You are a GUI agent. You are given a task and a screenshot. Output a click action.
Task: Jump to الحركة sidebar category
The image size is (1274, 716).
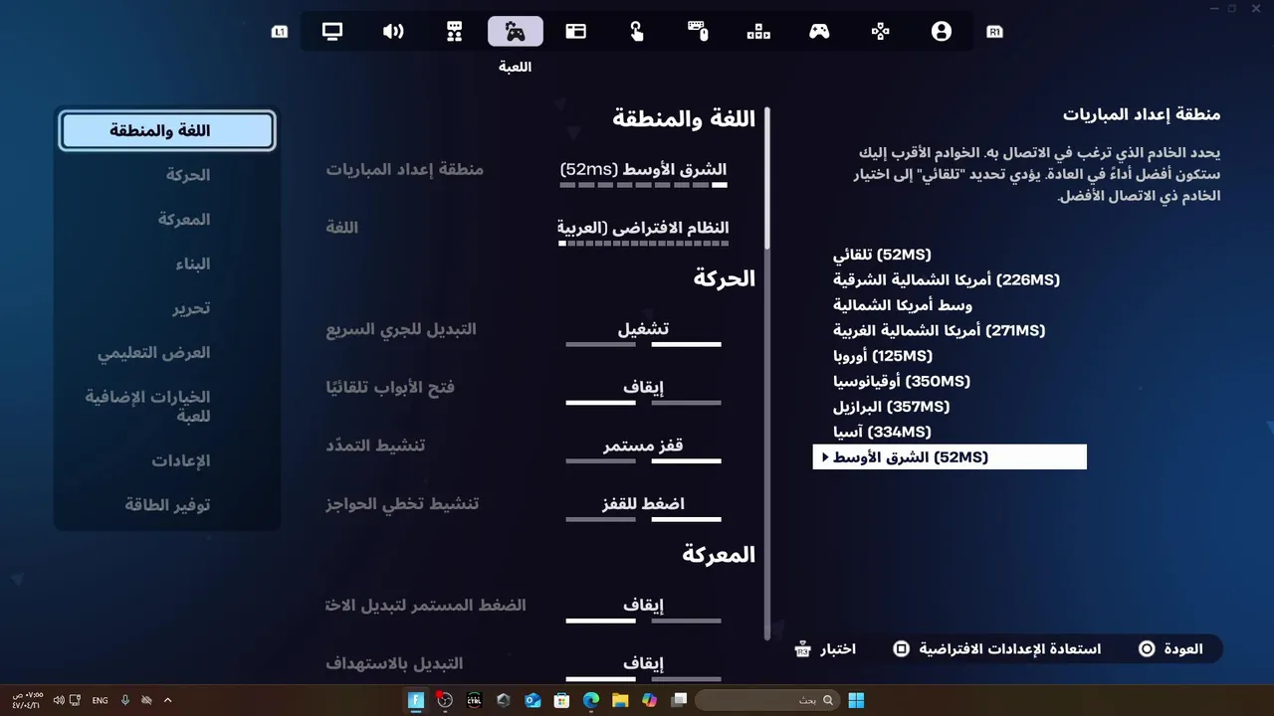coord(188,175)
